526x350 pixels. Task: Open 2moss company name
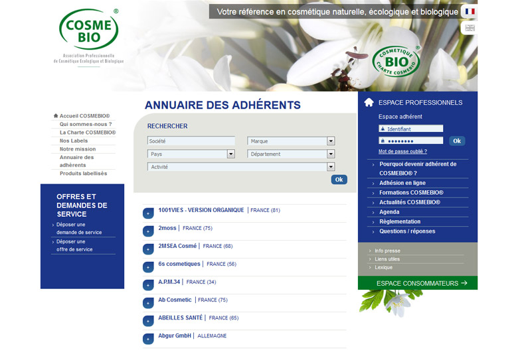pos(167,228)
